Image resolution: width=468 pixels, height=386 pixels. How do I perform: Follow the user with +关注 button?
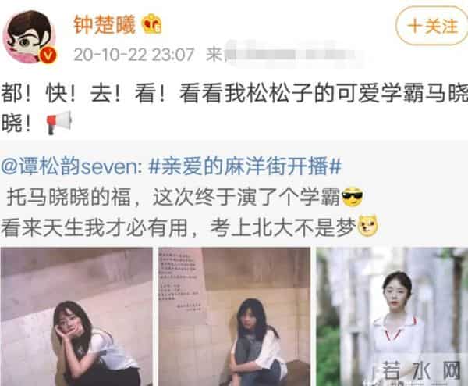coord(432,26)
